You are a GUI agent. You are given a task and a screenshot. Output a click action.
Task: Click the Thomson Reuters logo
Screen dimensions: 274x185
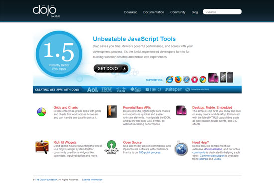(x=197, y=90)
